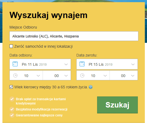Click checkmark icon beside Brak opłat za transakcje
The image size is (147, 125).
pos(12,99)
